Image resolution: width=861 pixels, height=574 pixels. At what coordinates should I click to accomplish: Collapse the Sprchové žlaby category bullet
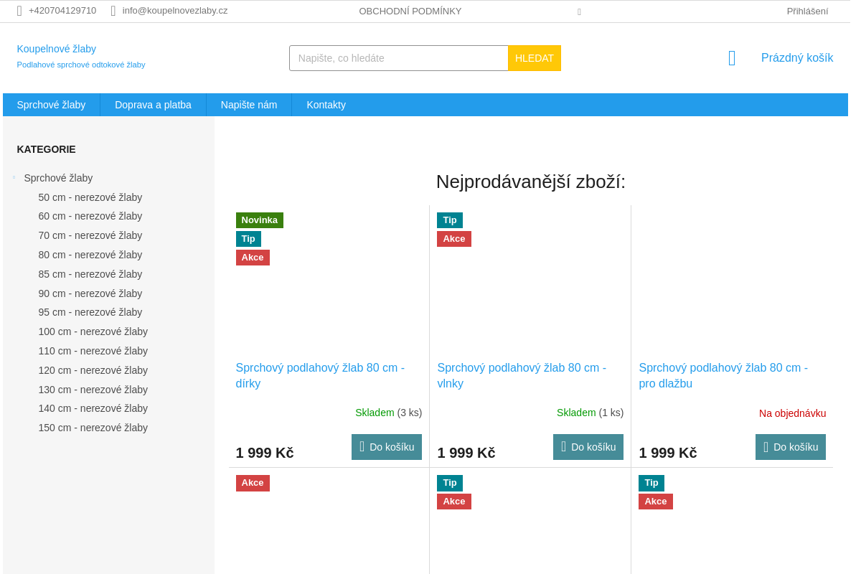coord(14,177)
